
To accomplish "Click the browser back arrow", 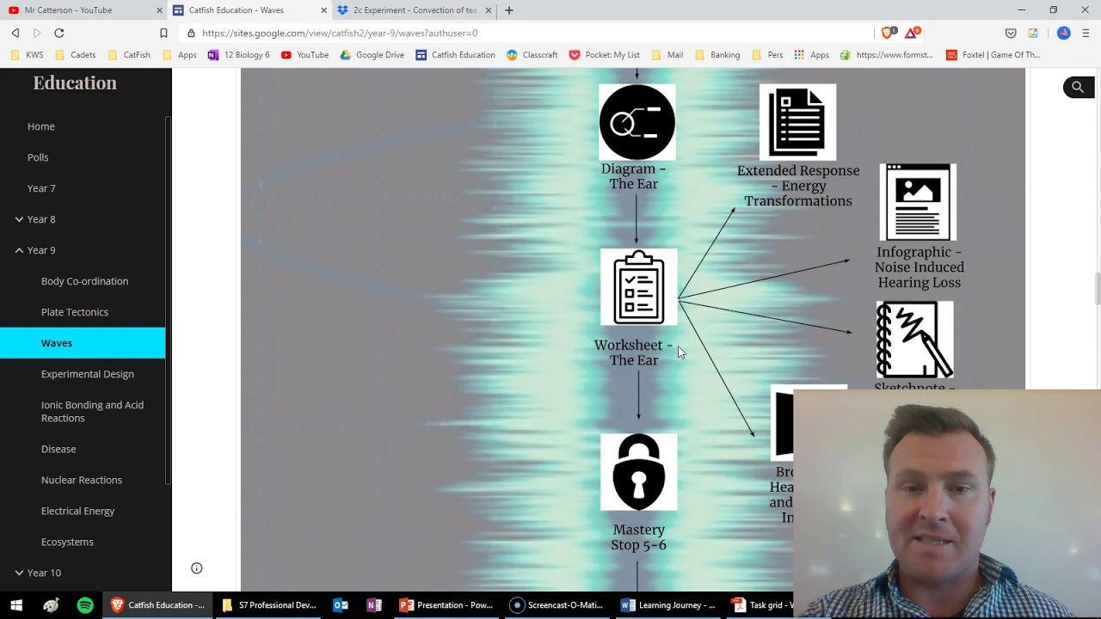I will [15, 33].
